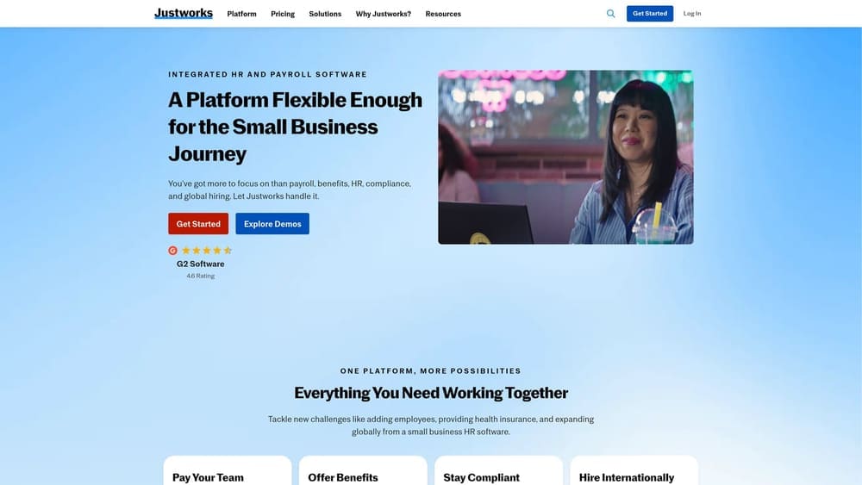Open the Solutions menu
Viewport: 862px width, 485px height.
pyautogui.click(x=325, y=14)
